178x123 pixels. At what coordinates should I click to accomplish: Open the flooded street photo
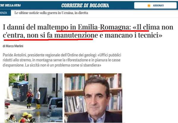34,98
